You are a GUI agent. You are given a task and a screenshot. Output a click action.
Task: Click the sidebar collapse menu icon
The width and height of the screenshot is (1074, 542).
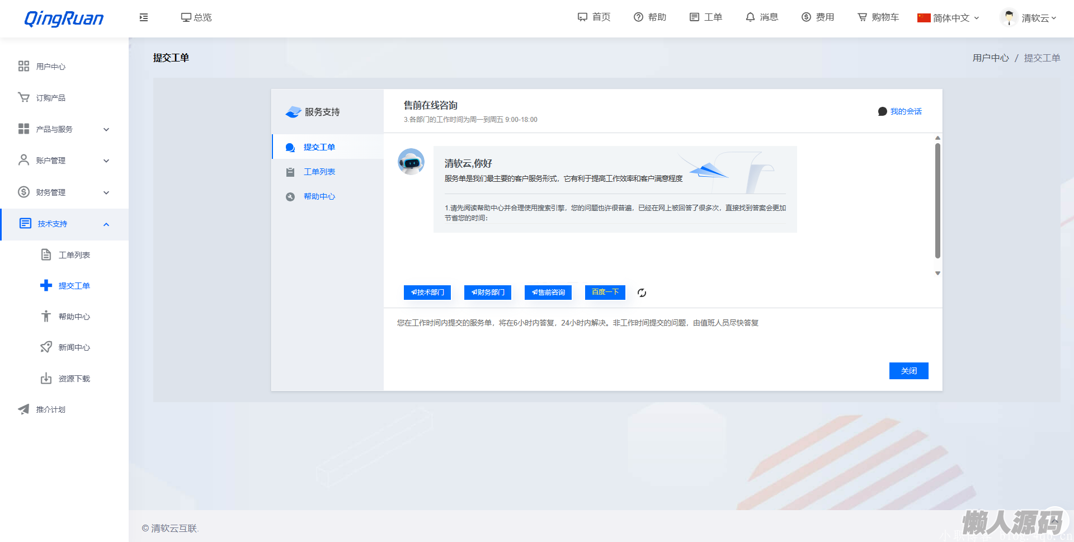[x=144, y=17]
